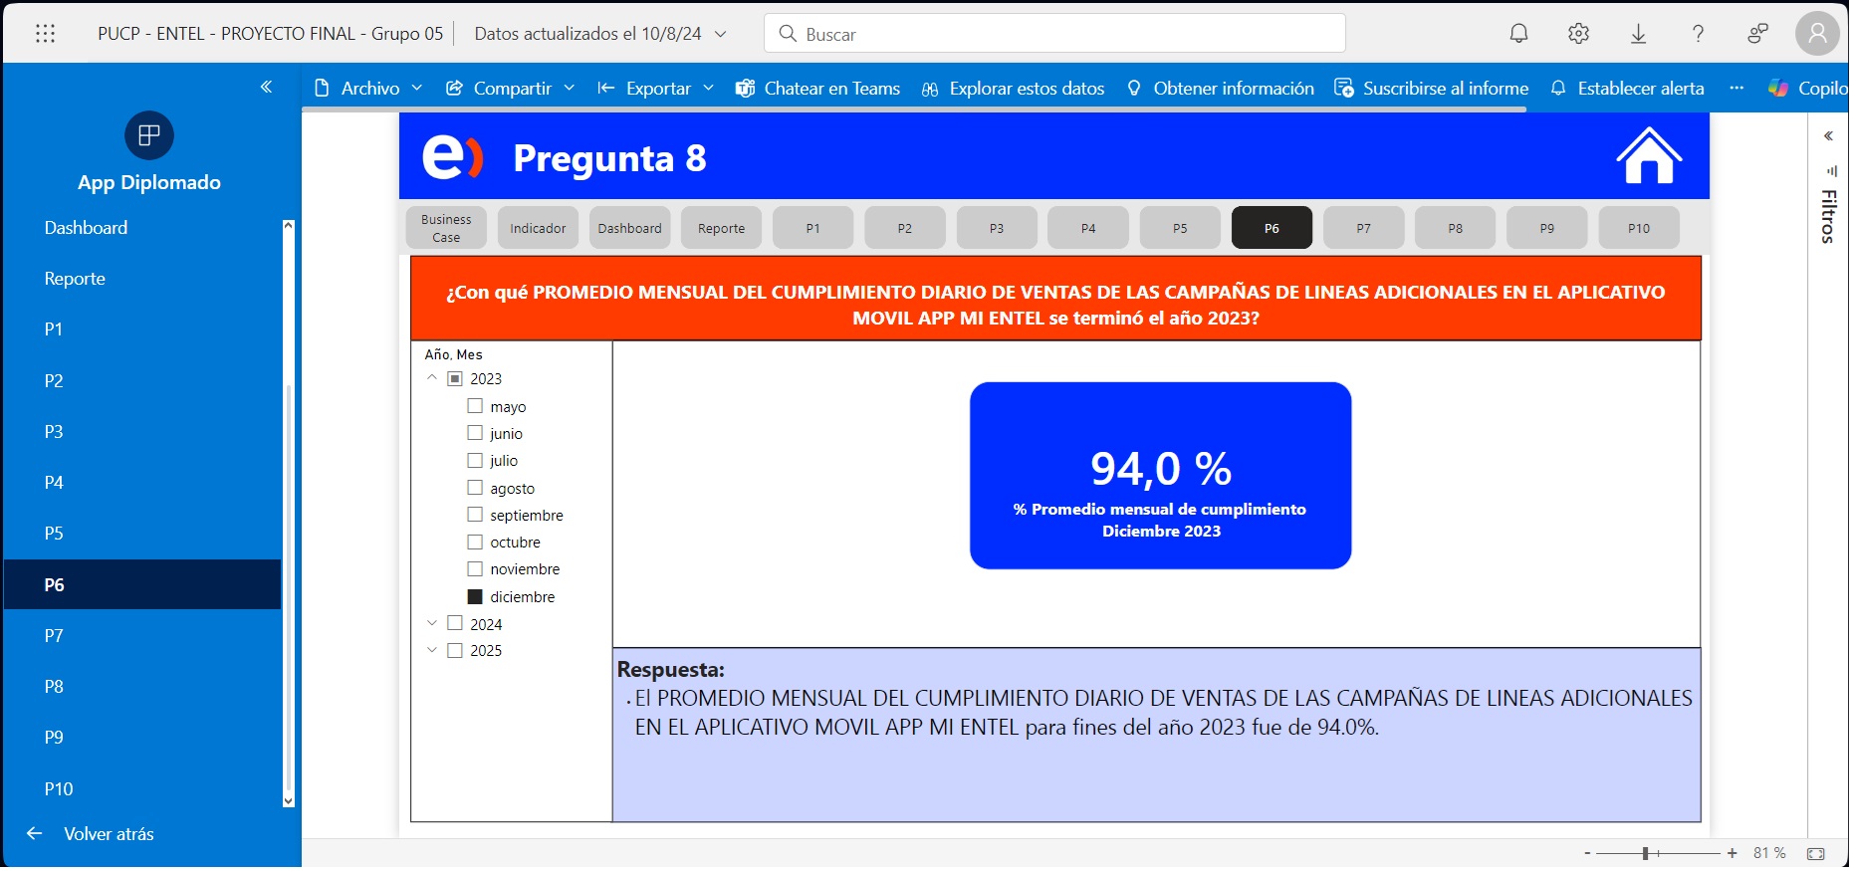Click the Entel logo in report header
Viewport: 1850px width, 871px height.
pos(453,157)
